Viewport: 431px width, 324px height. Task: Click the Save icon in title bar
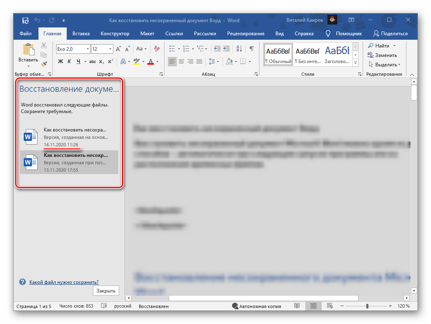25,20
